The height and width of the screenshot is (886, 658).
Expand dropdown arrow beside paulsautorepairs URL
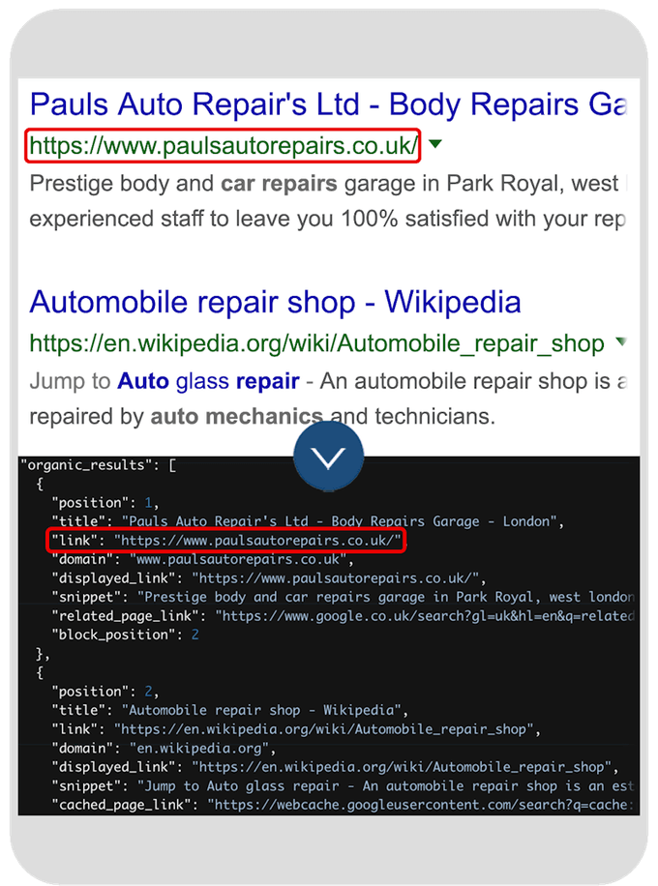(434, 145)
